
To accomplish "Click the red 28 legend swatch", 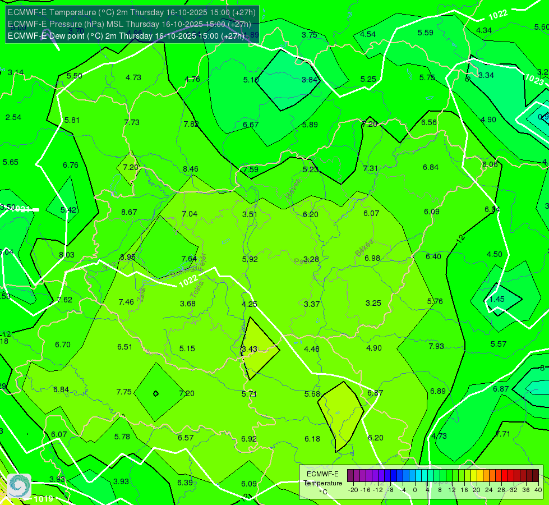I will point(504,476).
